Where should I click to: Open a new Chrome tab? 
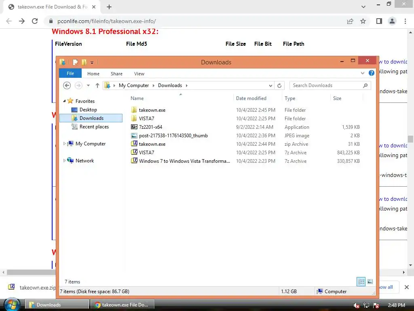(x=109, y=7)
